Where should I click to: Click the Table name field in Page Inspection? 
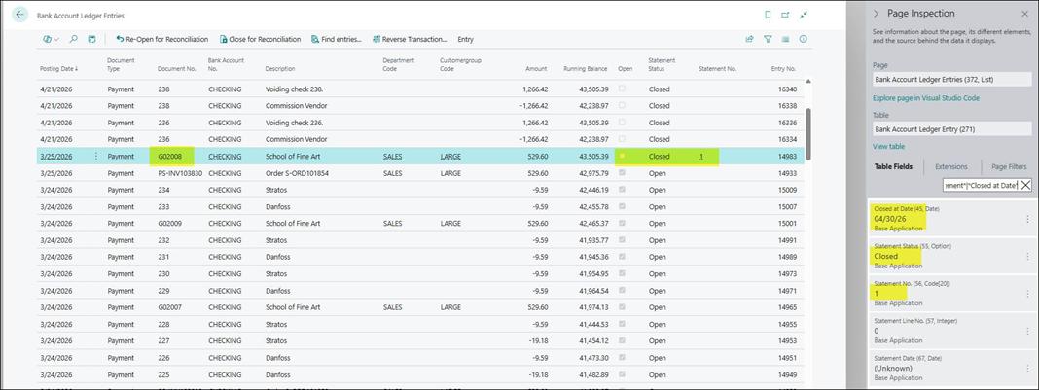tap(952, 129)
